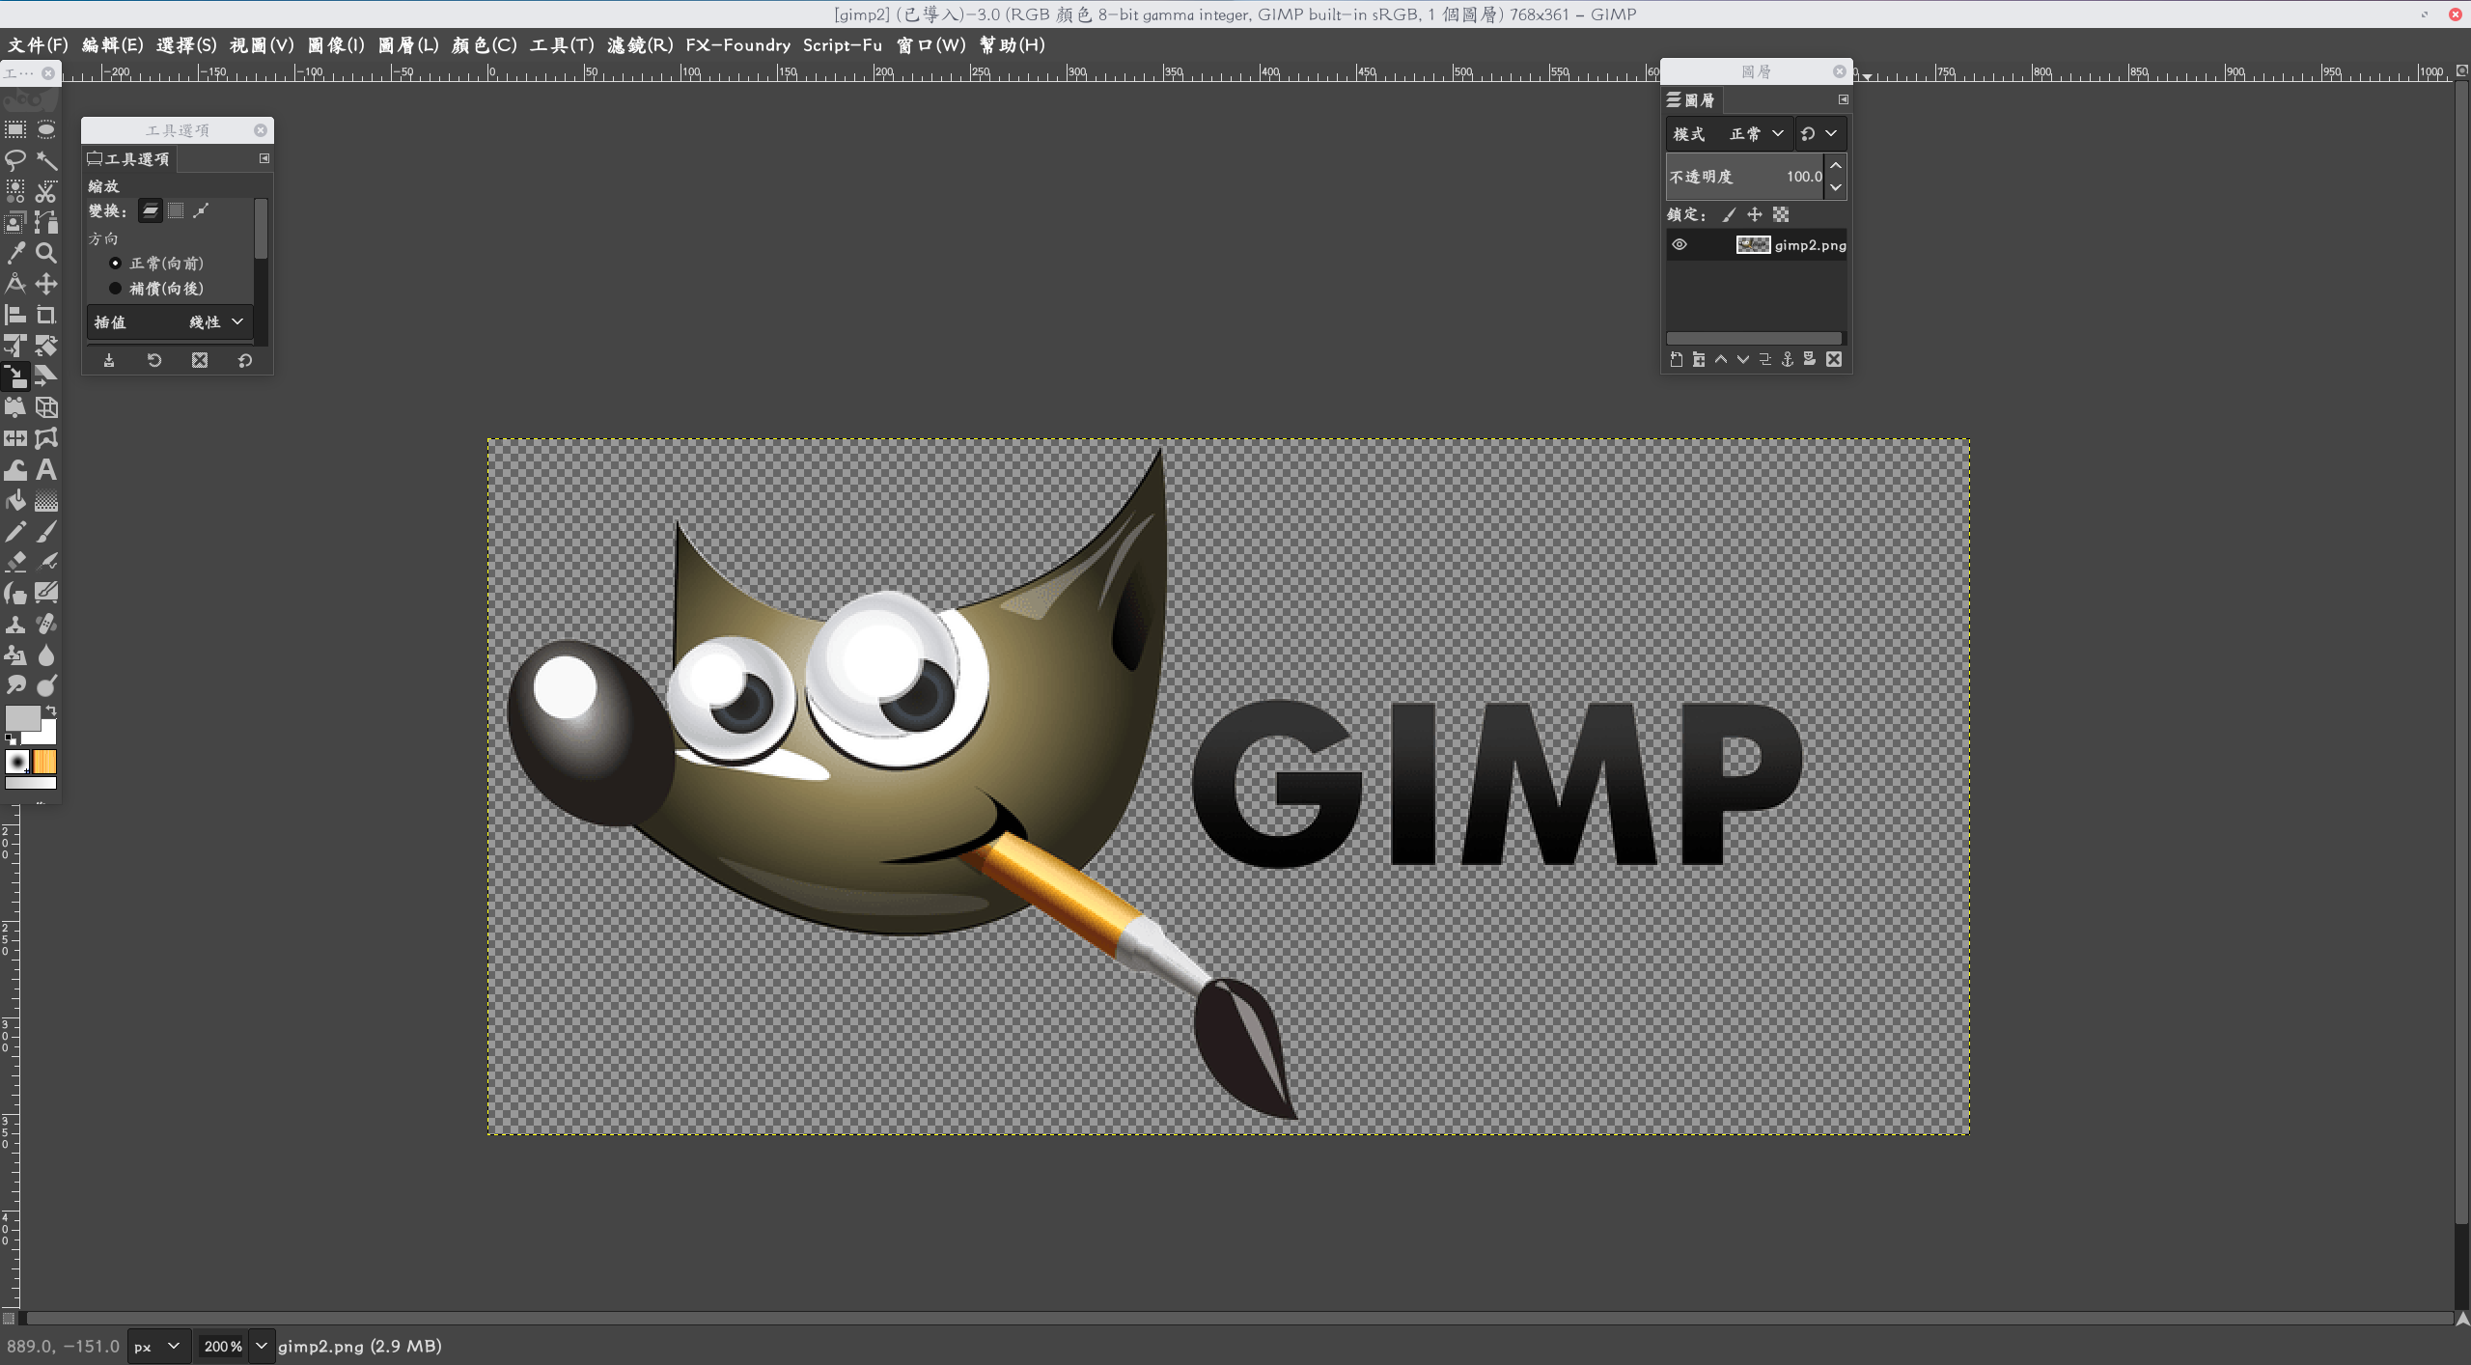Reset tool options to defaults
Image resolution: width=2471 pixels, height=1365 pixels.
pos(245,360)
